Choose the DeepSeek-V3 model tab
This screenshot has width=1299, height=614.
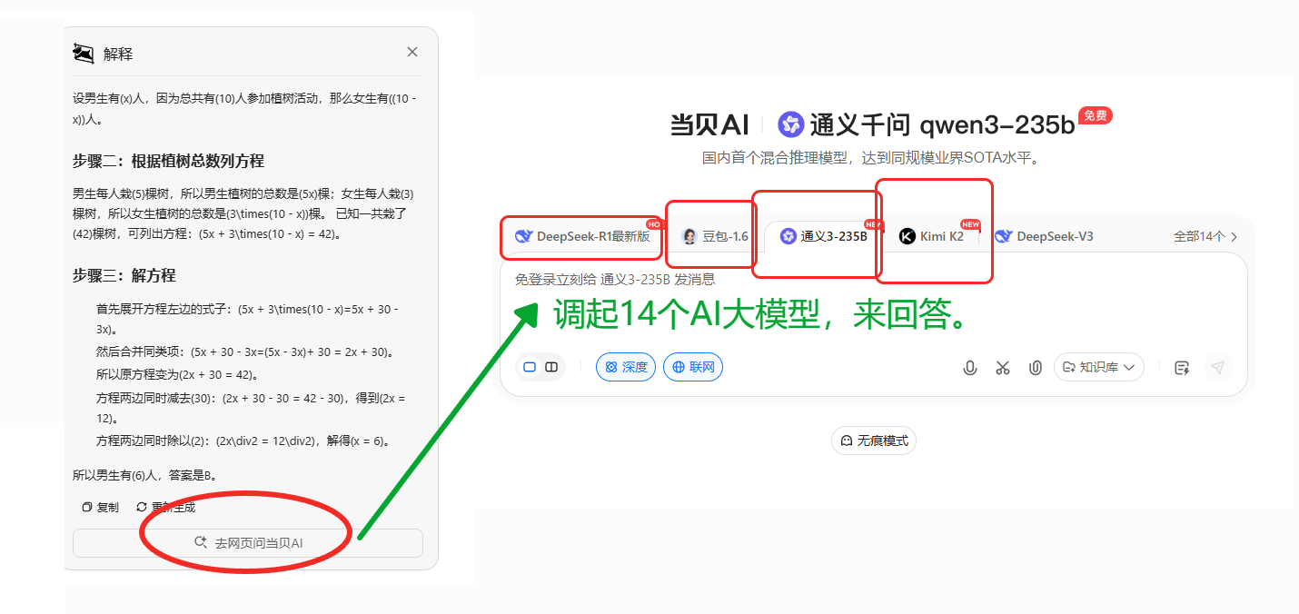coord(1044,236)
